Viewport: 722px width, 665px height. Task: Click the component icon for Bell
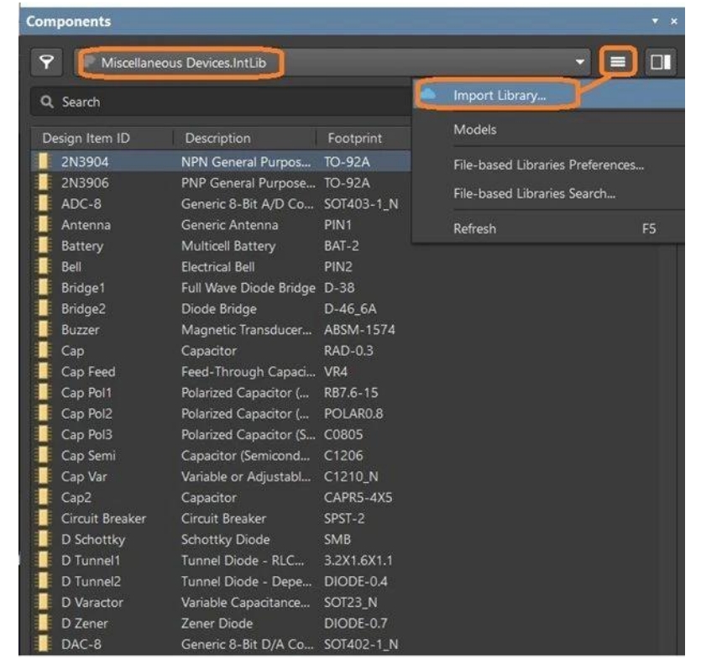pos(42,267)
